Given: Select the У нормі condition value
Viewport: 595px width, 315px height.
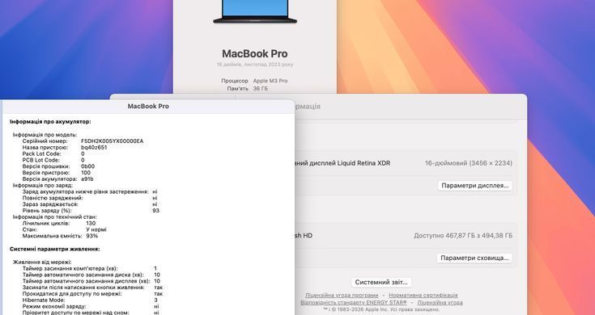Looking at the screenshot, I should click(96, 229).
